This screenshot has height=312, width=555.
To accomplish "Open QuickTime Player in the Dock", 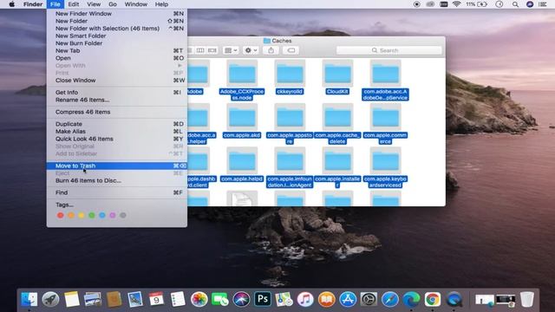I will point(454,299).
